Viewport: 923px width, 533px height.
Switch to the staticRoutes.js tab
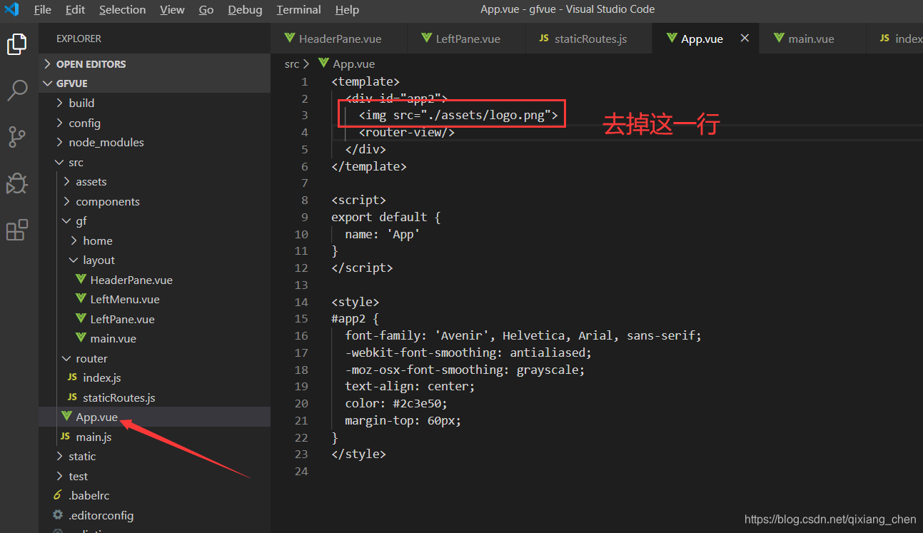click(x=588, y=39)
